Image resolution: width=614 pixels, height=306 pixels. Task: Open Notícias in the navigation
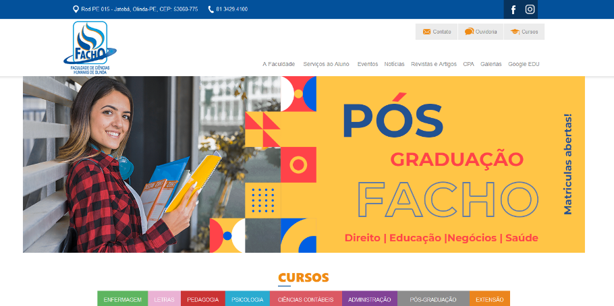point(394,64)
